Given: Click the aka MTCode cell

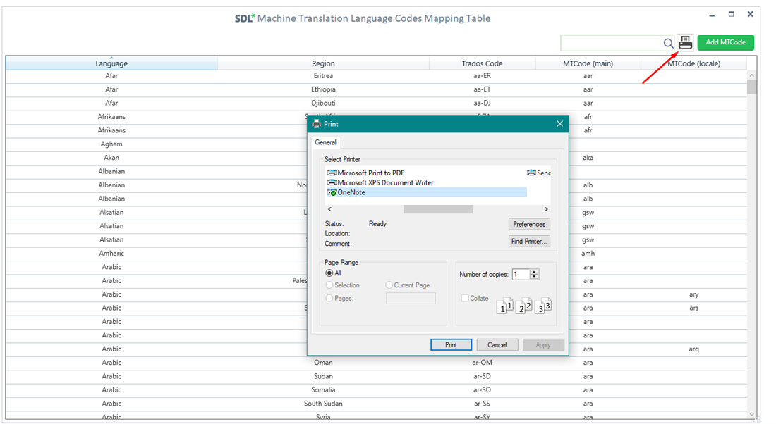Looking at the screenshot, I should pyautogui.click(x=588, y=158).
